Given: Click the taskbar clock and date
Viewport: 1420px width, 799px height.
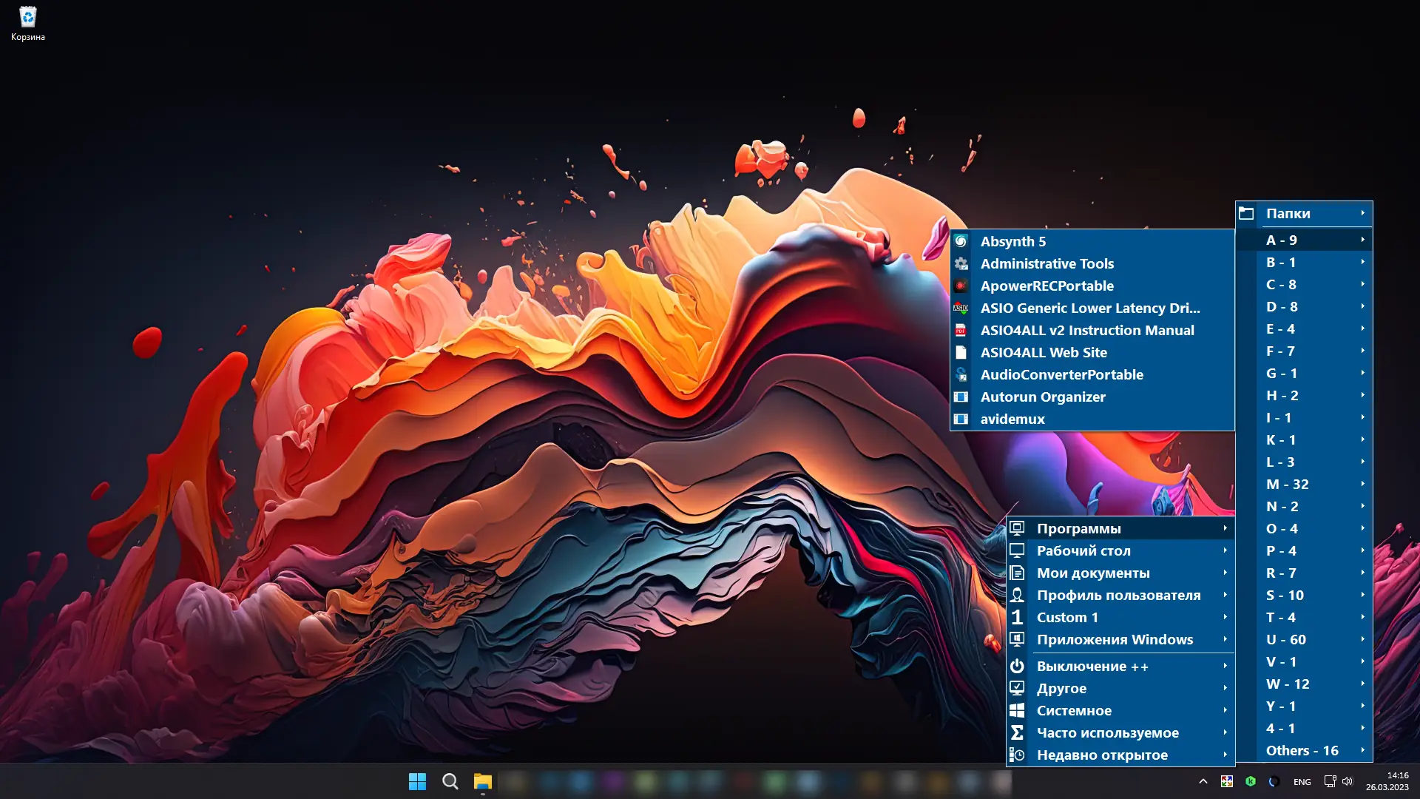Looking at the screenshot, I should pyautogui.click(x=1387, y=781).
